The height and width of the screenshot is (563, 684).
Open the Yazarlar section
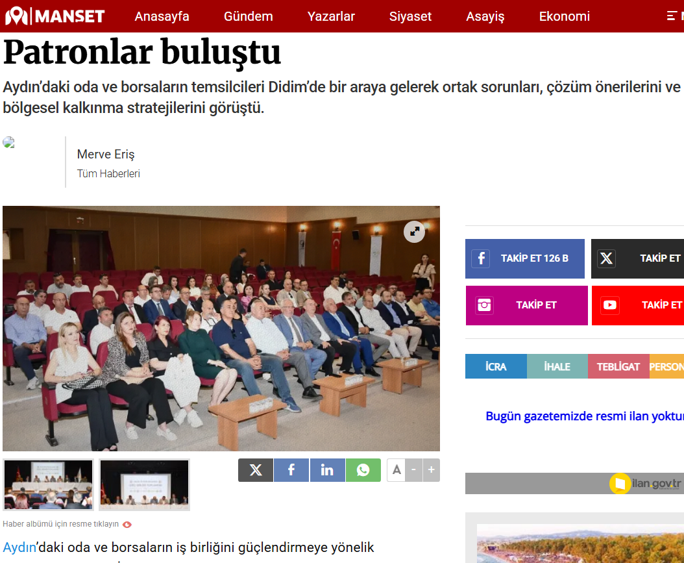click(x=331, y=16)
